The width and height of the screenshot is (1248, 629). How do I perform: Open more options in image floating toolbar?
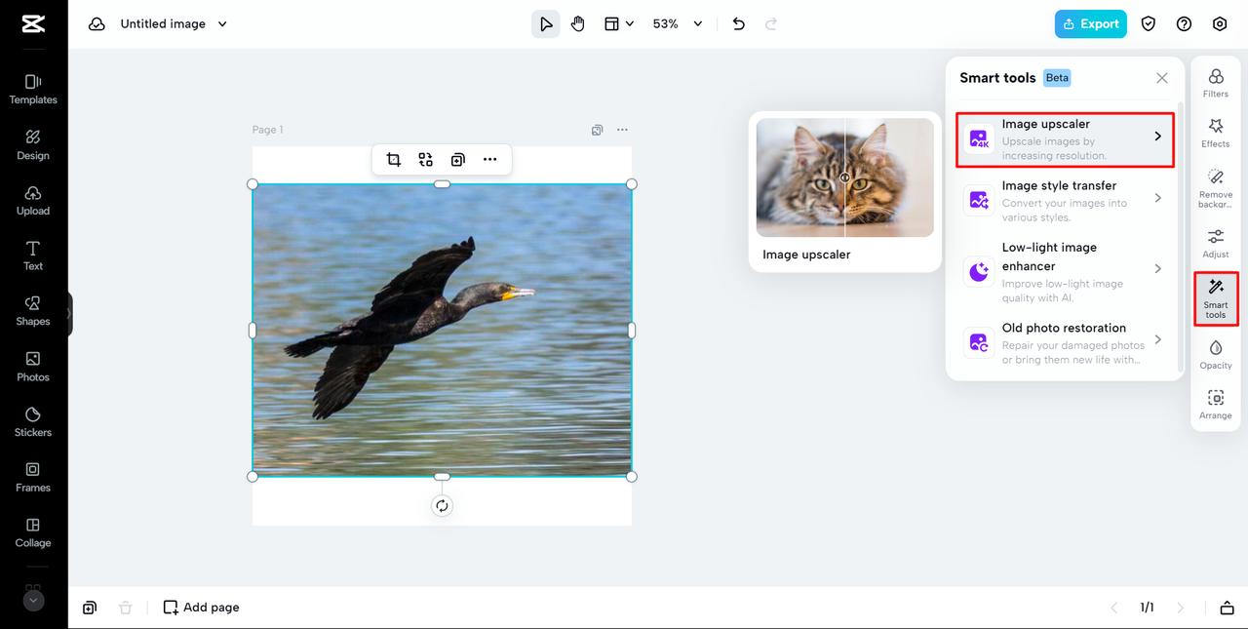point(490,160)
